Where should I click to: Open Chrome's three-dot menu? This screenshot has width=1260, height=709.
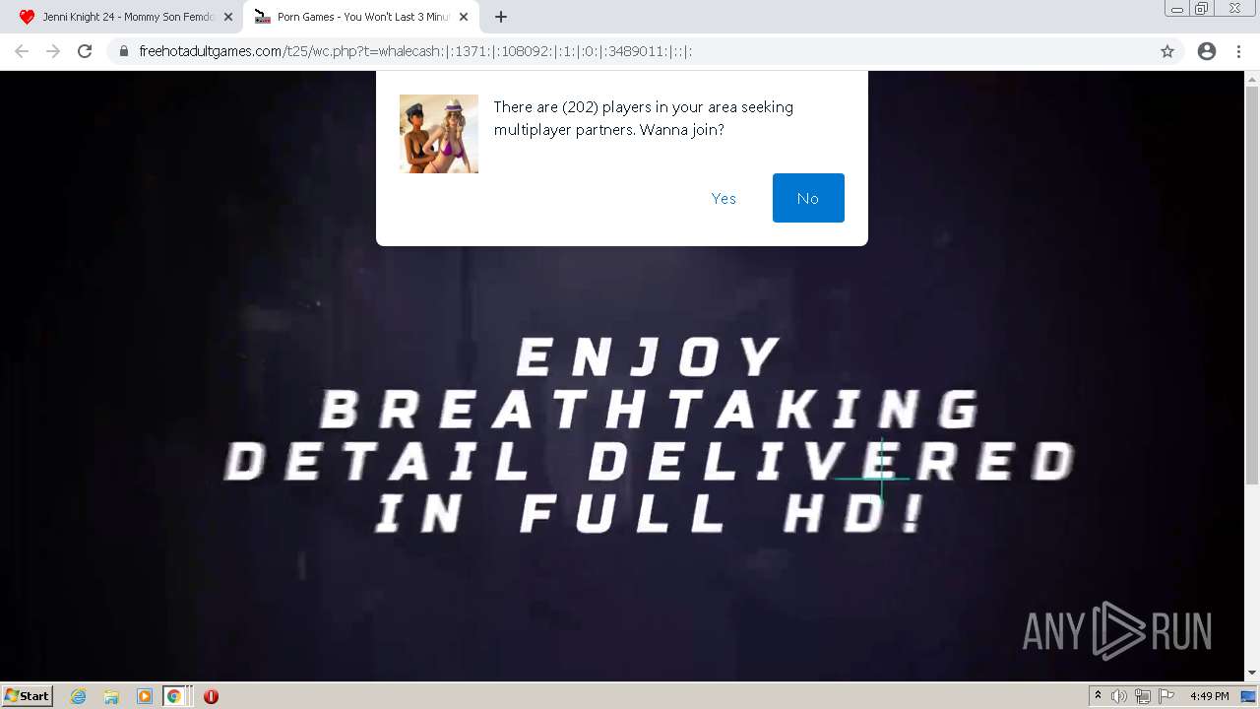[x=1238, y=51]
